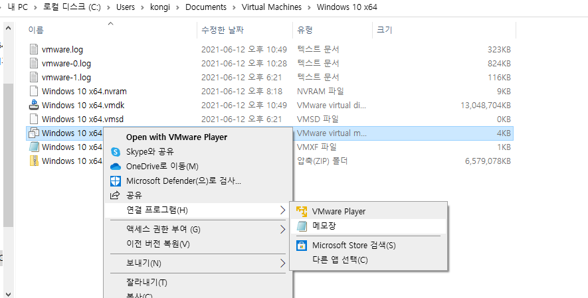Select Windows 10 x64.vmdk file name
Screen dimensions: 588x298
pos(83,106)
